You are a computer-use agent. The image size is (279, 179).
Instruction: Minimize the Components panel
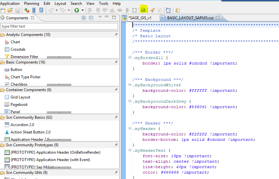(107, 17)
